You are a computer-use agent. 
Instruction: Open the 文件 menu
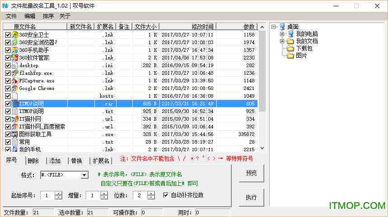[11, 16]
